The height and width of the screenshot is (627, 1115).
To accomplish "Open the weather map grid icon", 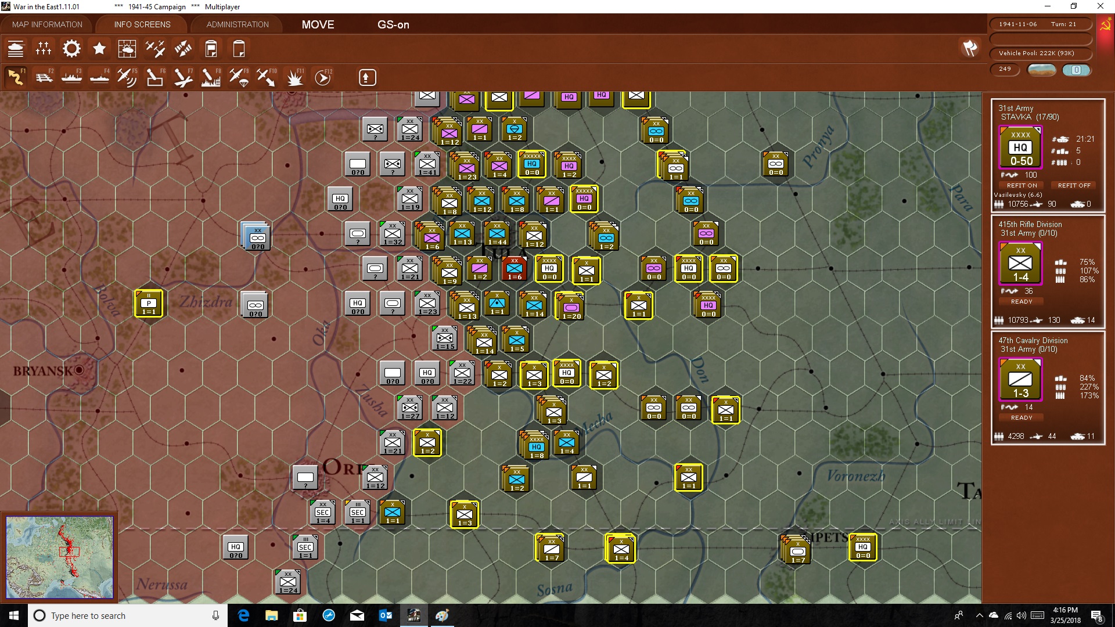I will click(x=127, y=49).
